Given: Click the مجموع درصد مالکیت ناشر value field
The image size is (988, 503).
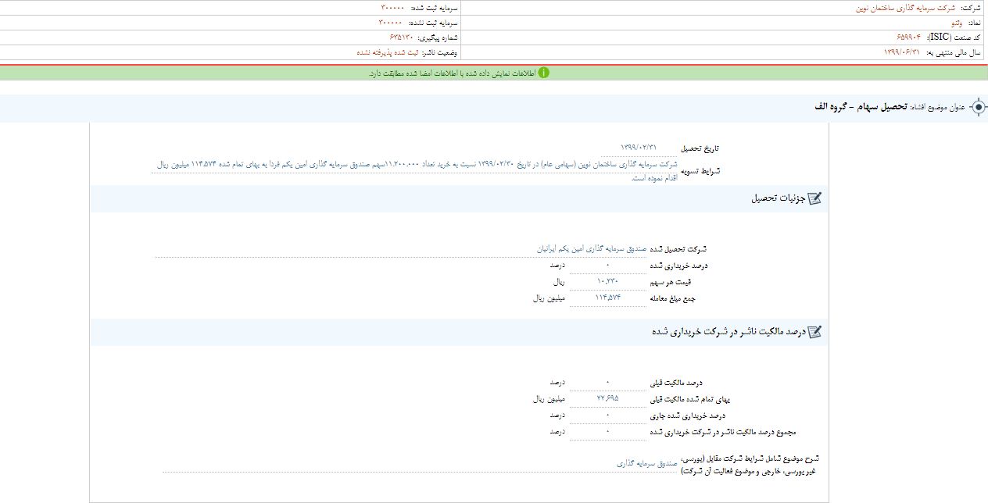Looking at the screenshot, I should (607, 432).
